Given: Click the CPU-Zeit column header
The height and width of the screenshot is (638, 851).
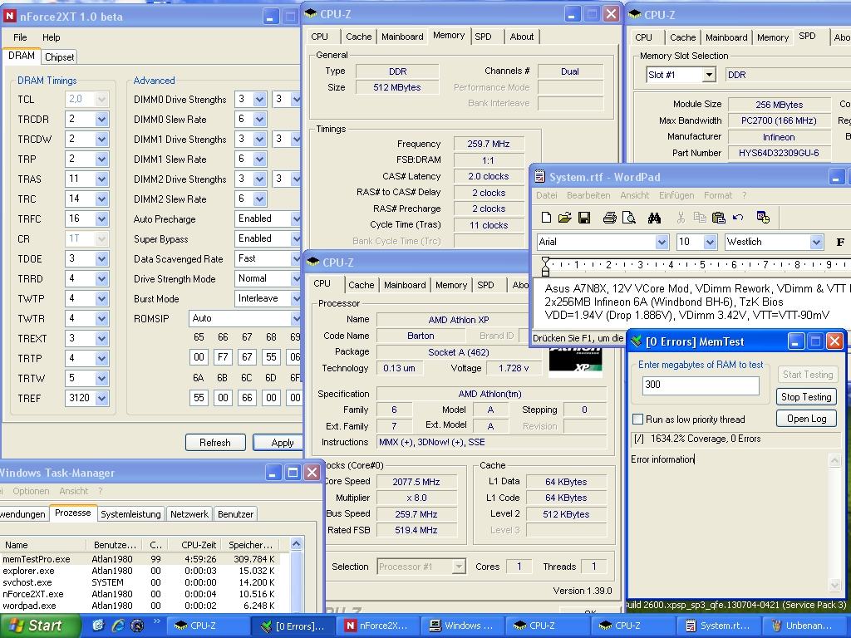Looking at the screenshot, I should (x=196, y=545).
